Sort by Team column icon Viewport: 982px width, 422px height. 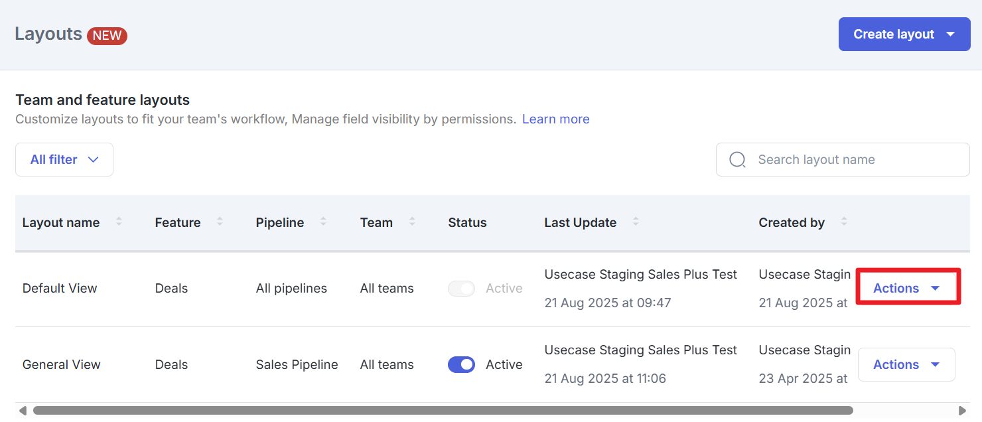pos(412,222)
